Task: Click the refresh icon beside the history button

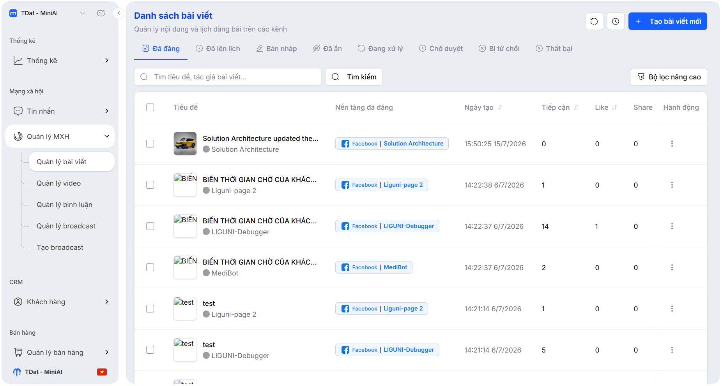Action: (594, 21)
